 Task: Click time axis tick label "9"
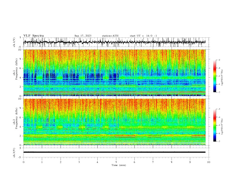click(x=190, y=162)
